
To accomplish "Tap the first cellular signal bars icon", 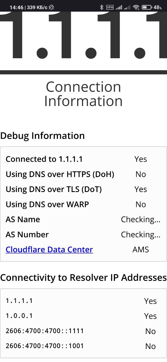I will pos(119,7).
